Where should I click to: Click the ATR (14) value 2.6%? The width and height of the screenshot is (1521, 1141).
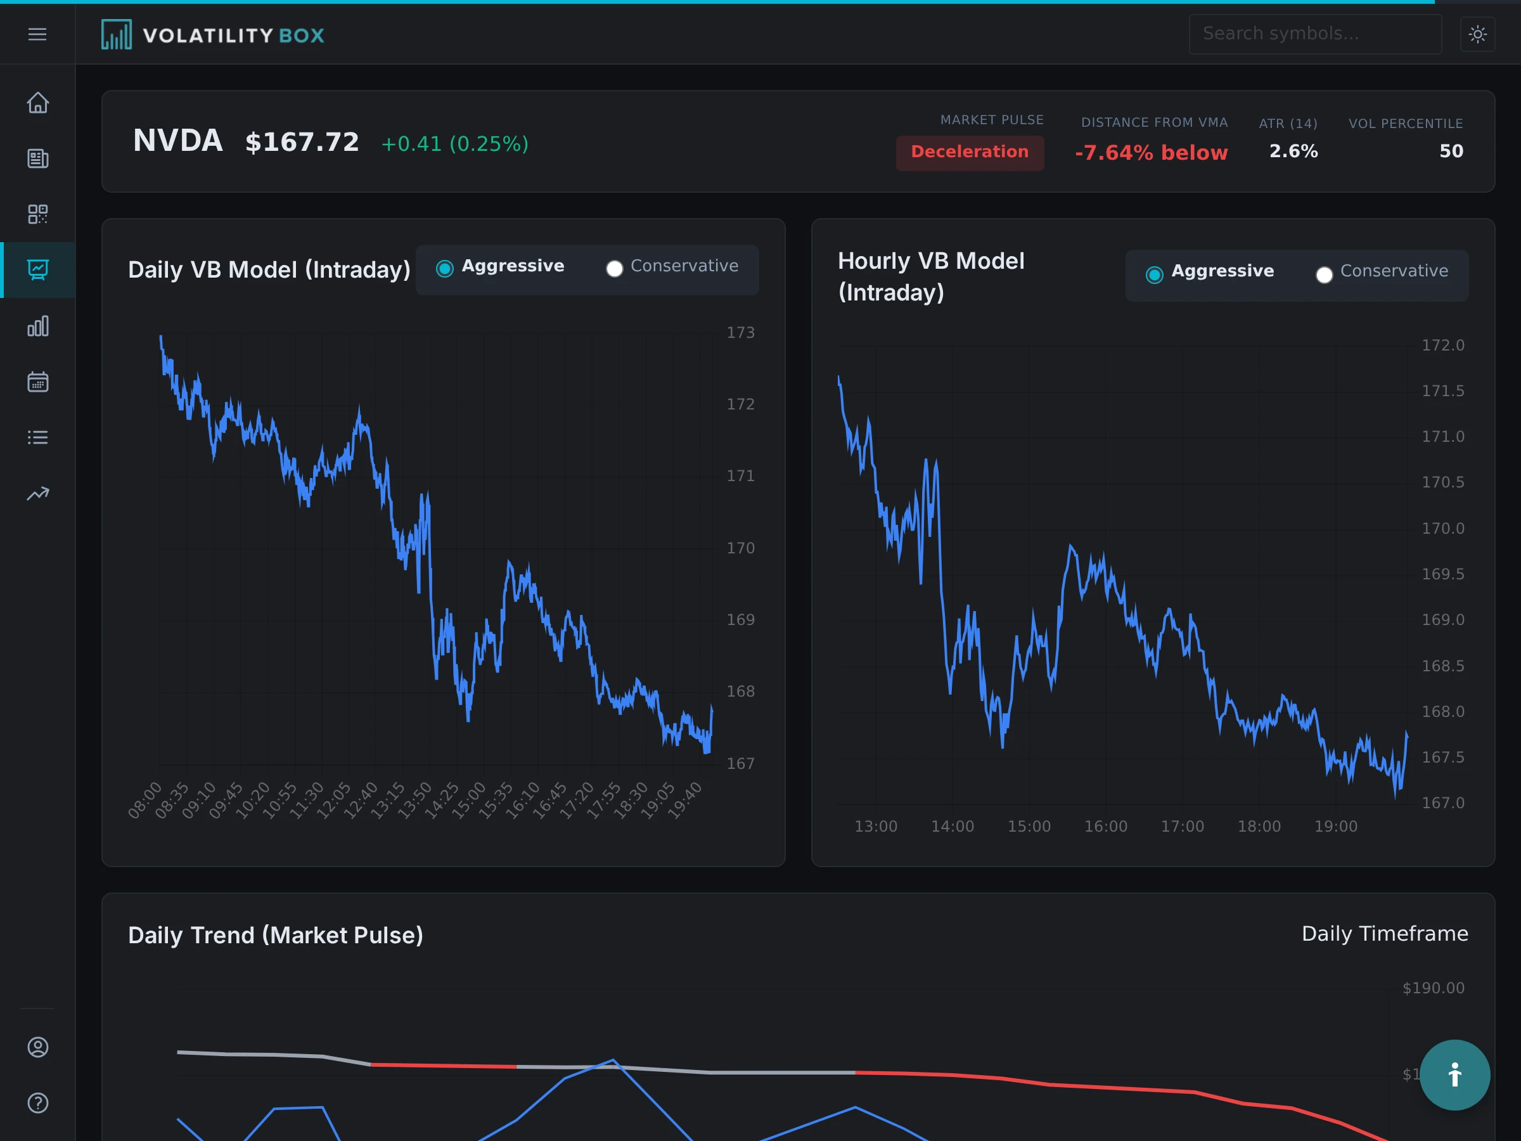[1293, 151]
